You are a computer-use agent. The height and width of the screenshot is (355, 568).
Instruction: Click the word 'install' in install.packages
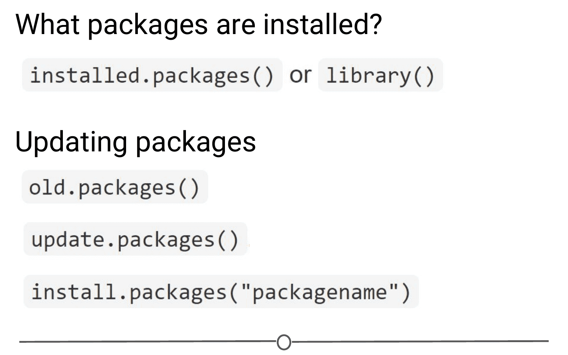[73, 292]
